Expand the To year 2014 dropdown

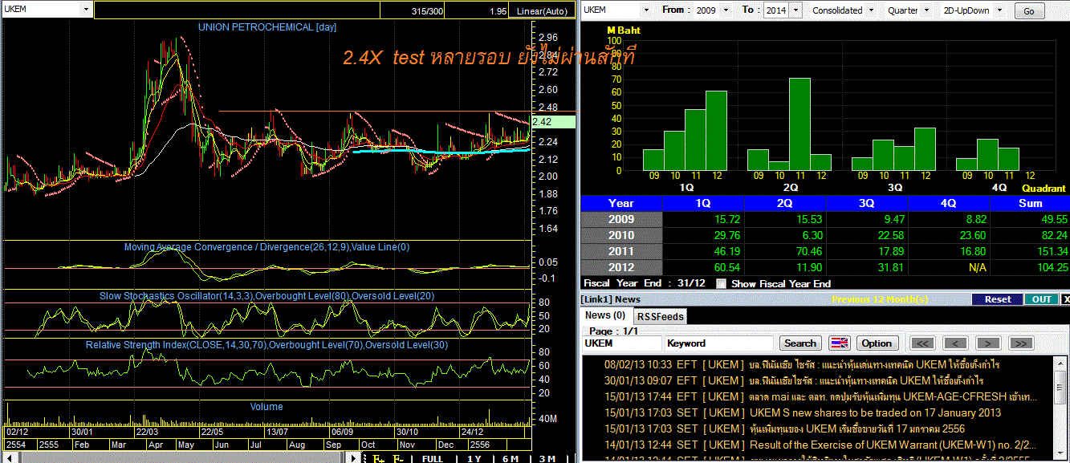pyautogui.click(x=796, y=10)
